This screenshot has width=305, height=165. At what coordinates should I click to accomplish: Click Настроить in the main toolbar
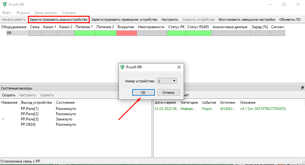point(170,20)
